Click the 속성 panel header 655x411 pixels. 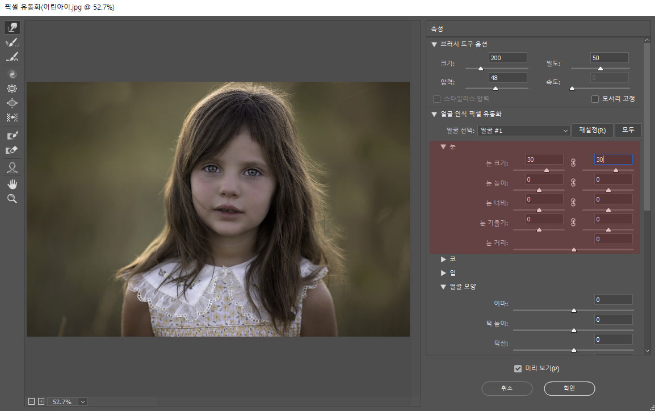pyautogui.click(x=538, y=29)
